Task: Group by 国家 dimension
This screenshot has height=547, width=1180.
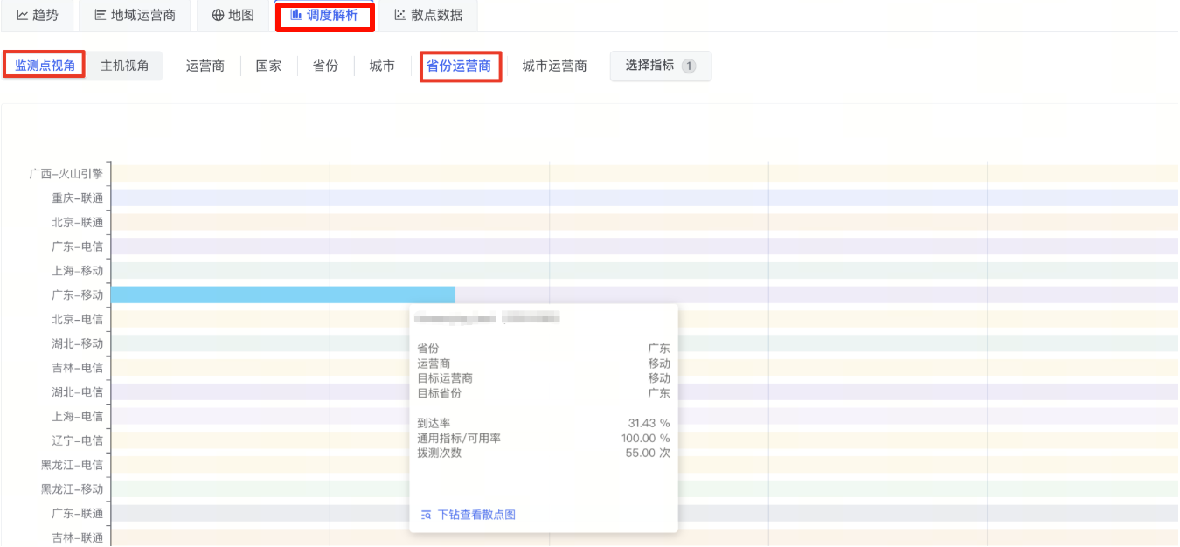Action: [268, 66]
